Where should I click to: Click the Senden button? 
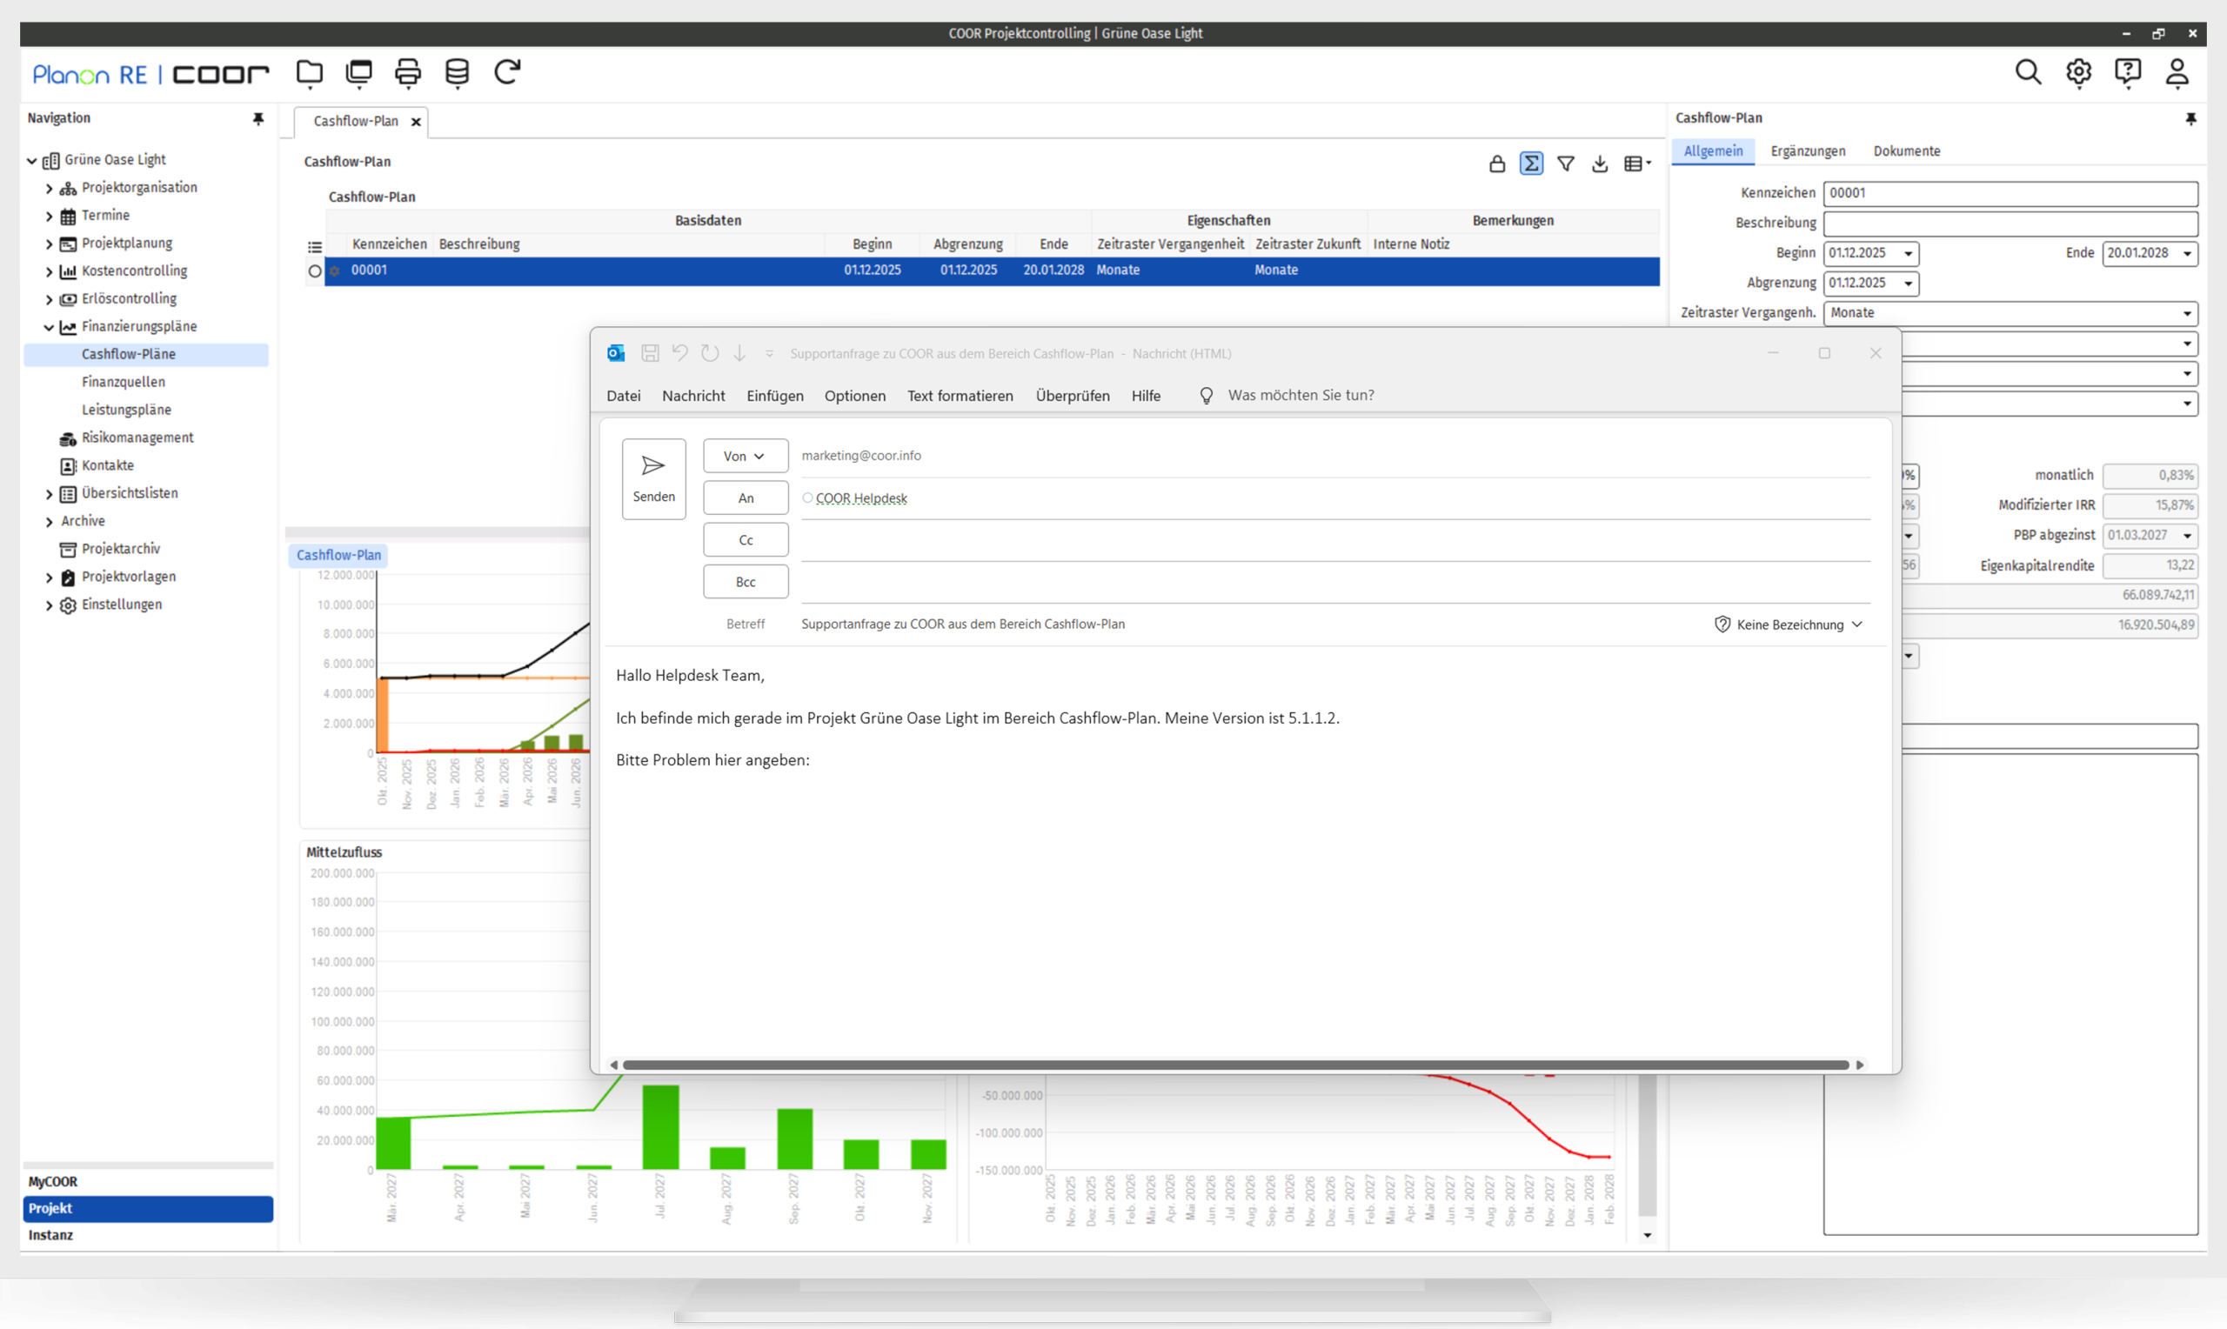pyautogui.click(x=653, y=478)
